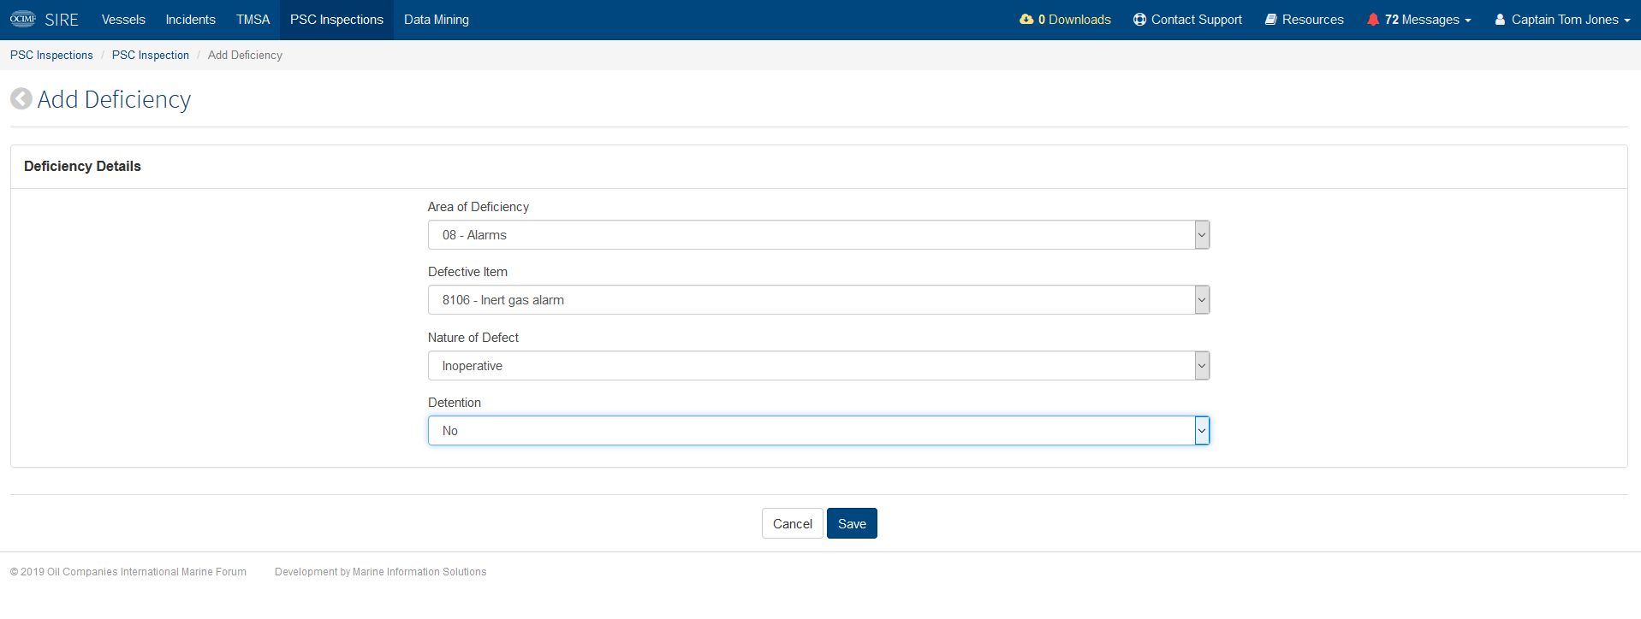1641x619 pixels.
Task: Click the back arrow beside Add Deficiency
Action: (21, 99)
